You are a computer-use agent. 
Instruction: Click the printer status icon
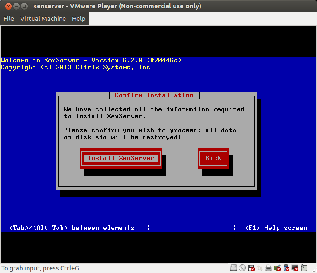pos(269,268)
